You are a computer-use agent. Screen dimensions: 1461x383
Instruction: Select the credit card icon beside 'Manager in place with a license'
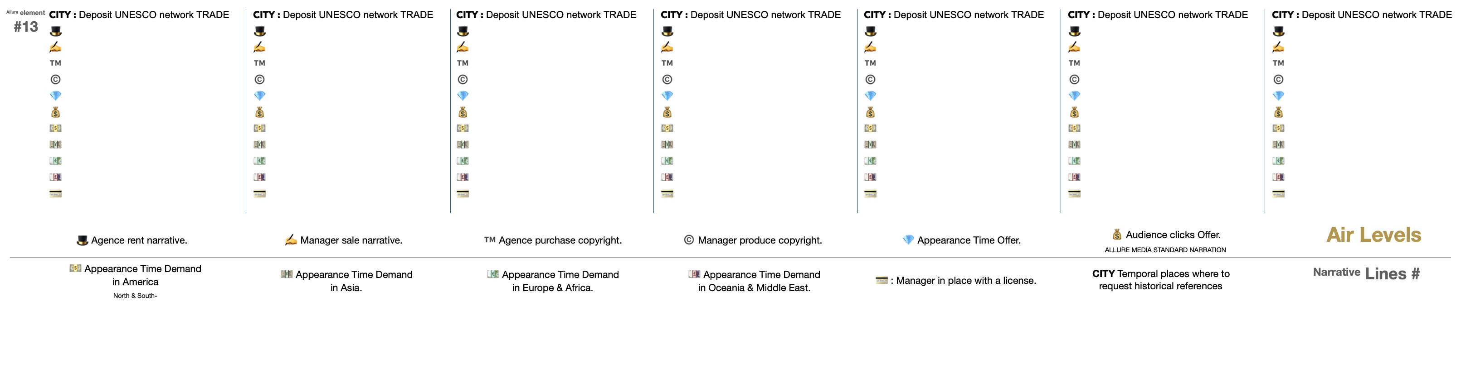click(881, 280)
